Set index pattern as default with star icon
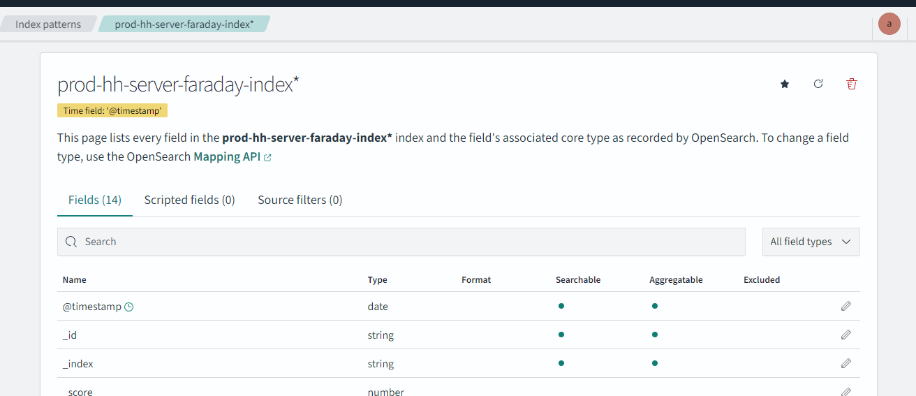Image resolution: width=916 pixels, height=396 pixels. coord(785,85)
